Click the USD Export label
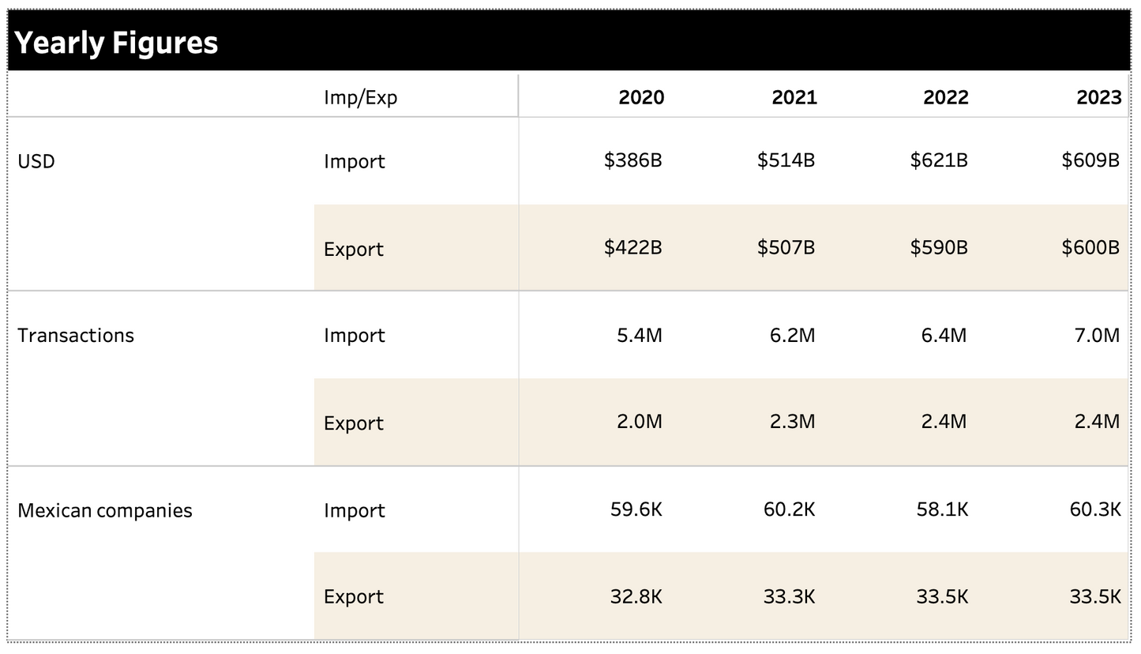1141x654 pixels. 353,249
